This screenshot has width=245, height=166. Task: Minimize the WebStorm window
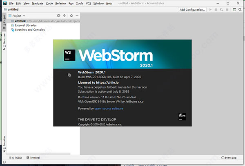point(218,3)
